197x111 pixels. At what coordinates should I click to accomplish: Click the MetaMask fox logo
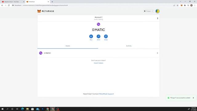pos(39,11)
